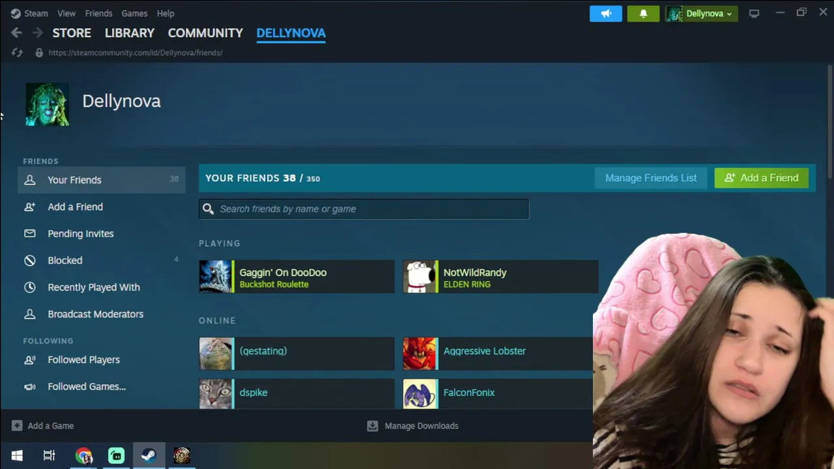Open the Help menu
This screenshot has width=834, height=469.
[x=165, y=13]
